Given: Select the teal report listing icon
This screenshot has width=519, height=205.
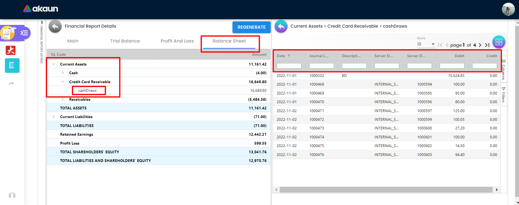Looking at the screenshot, I should click(x=12, y=66).
